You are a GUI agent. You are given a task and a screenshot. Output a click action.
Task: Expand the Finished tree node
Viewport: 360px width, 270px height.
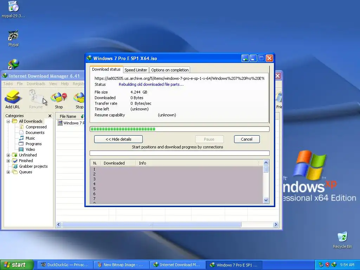(x=8, y=161)
